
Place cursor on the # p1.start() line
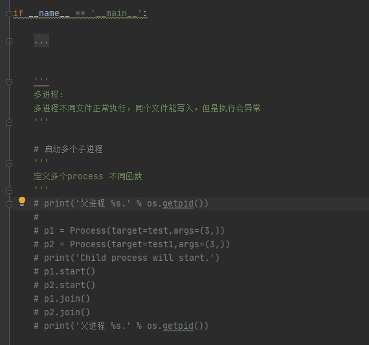(x=64, y=272)
